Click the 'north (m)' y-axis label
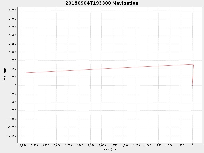The image size is (204, 153). point(5,75)
